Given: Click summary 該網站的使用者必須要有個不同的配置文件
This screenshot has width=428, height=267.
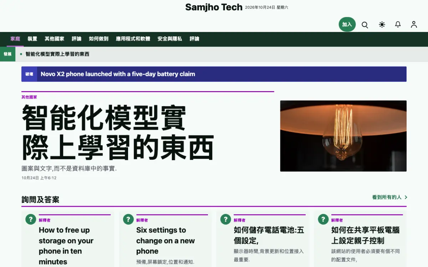Looking at the screenshot, I should [x=366, y=255].
